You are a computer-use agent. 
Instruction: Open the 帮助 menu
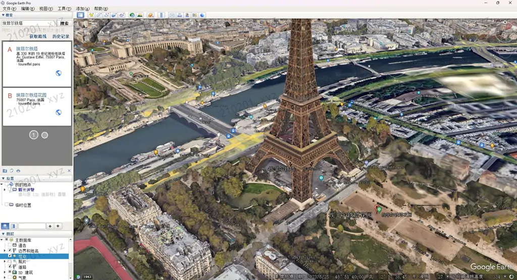101,9
